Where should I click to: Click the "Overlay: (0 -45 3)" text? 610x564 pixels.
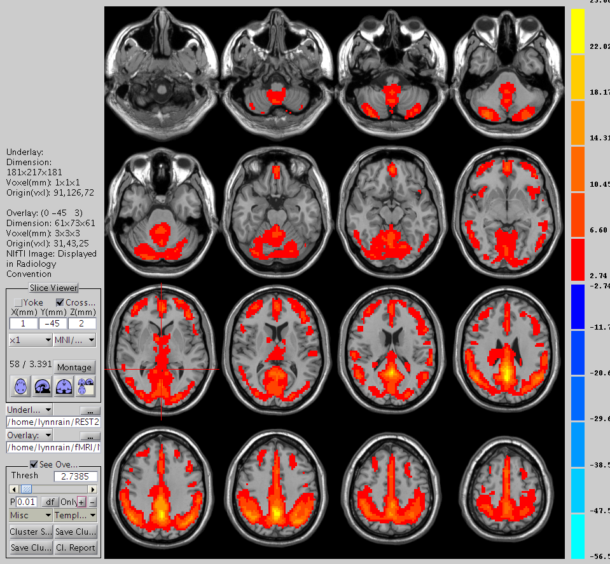[45, 213]
